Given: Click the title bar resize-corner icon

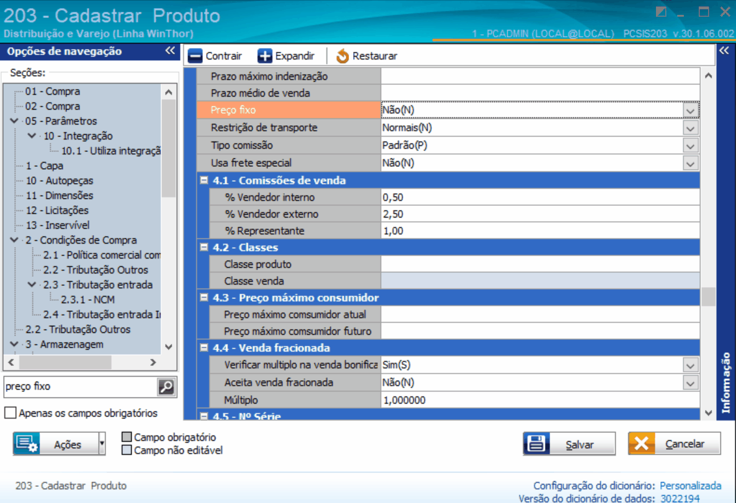Looking at the screenshot, I should coord(662,12).
